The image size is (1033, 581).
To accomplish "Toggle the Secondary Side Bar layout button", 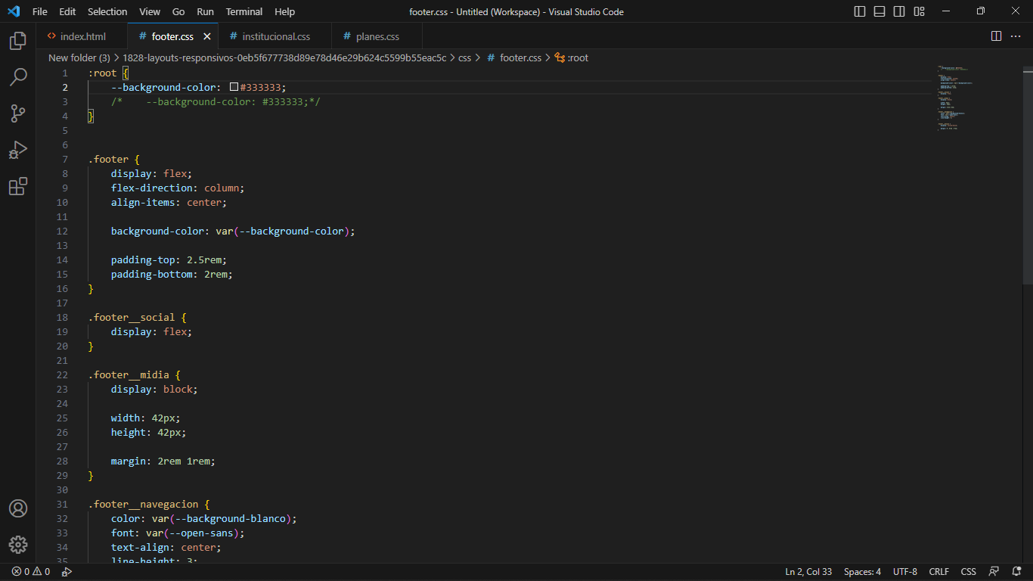I will tap(899, 11).
